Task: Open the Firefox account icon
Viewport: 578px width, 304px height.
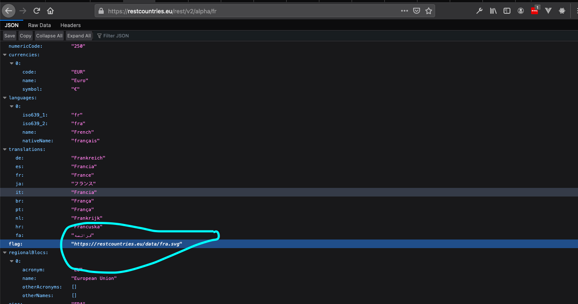Action: (x=521, y=11)
